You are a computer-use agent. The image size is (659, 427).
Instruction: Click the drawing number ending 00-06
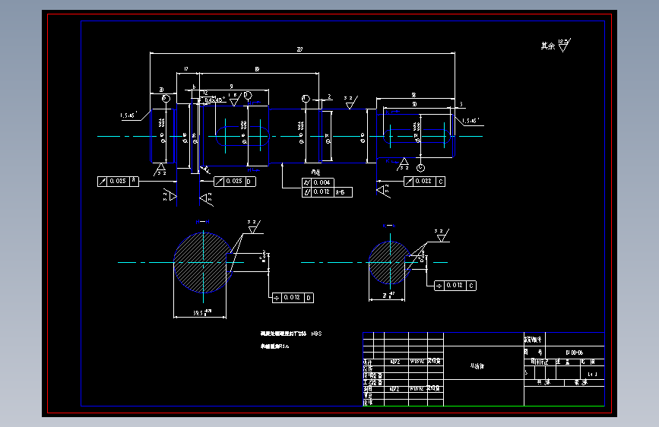(574, 353)
